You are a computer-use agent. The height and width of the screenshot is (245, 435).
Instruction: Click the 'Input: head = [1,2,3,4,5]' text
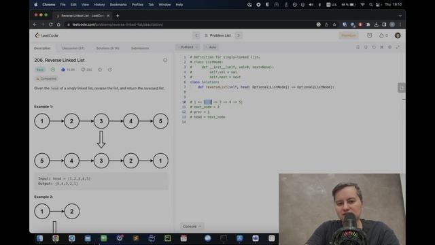point(65,178)
